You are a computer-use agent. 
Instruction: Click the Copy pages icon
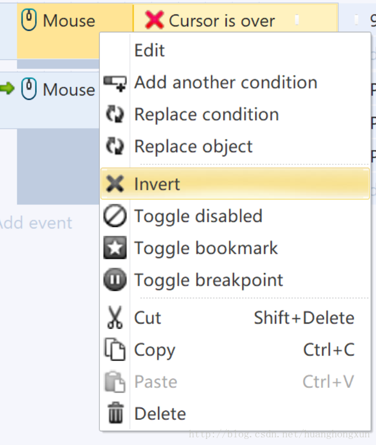point(115,350)
